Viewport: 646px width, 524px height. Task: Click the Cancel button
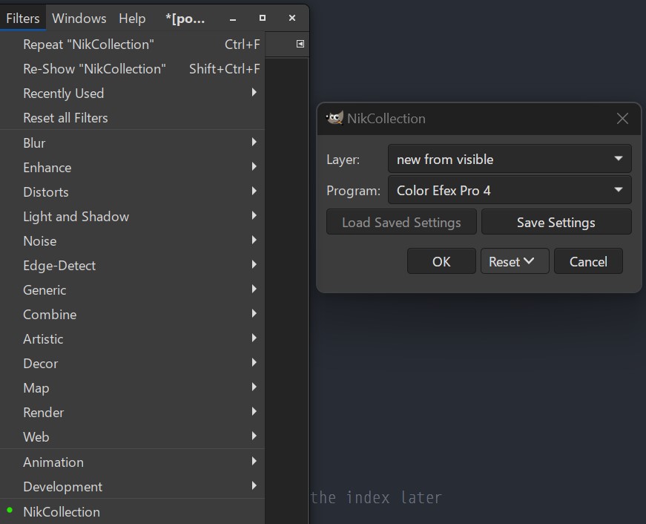[588, 261]
